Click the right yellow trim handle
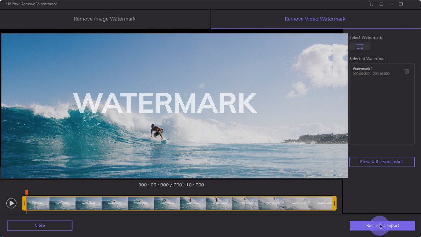The width and height of the screenshot is (421, 237). 334,203
